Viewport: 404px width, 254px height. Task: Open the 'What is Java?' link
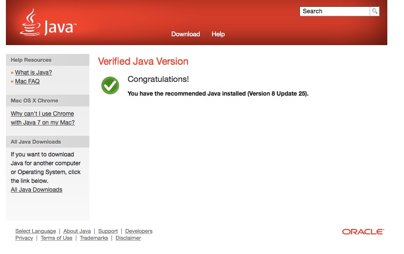point(33,73)
